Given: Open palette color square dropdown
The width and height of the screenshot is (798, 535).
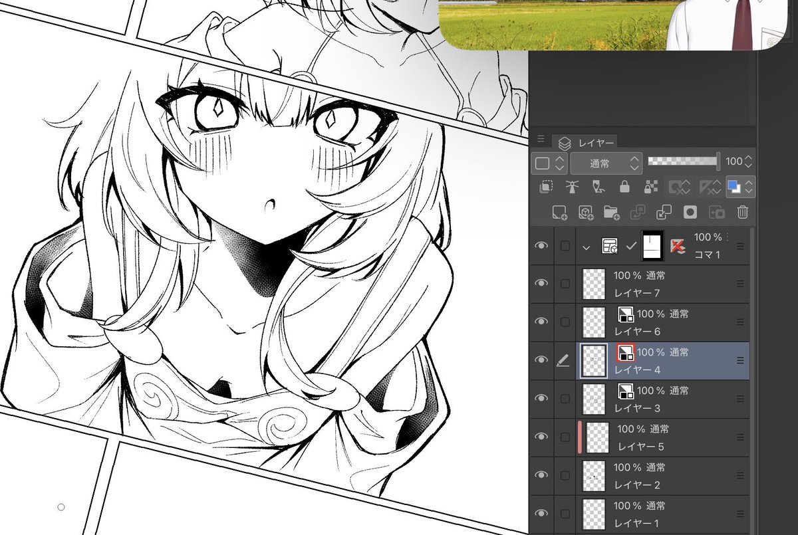Looking at the screenshot, I should [550, 163].
